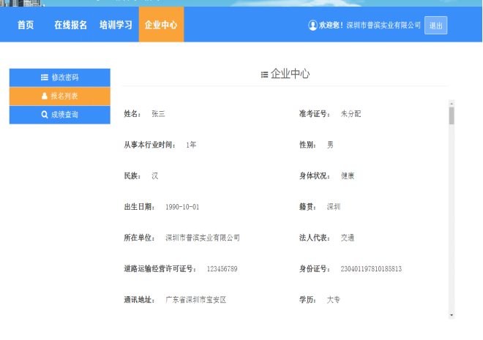This screenshot has width=483, height=340.
Task: Click the 性别 value 男
Action: tap(330, 145)
